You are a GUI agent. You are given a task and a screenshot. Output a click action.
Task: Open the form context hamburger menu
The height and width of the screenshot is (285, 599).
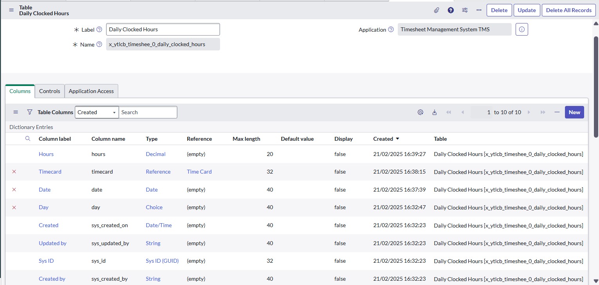point(11,10)
